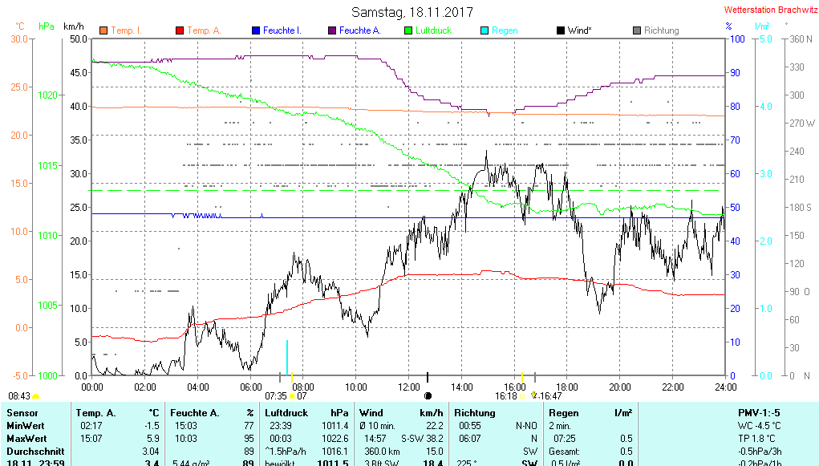Click the 12:00 label on time axis
819x466 pixels.
pos(409,387)
